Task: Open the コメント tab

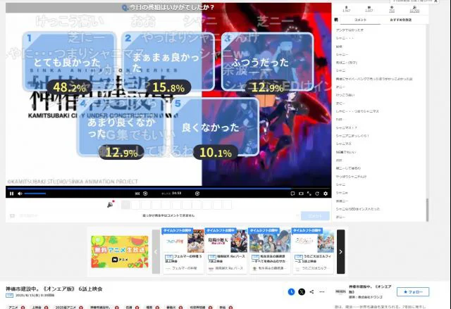Action: (x=360, y=20)
